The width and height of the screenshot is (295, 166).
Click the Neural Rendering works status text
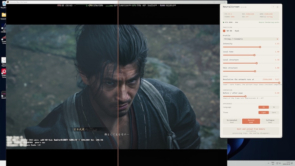click(269, 22)
